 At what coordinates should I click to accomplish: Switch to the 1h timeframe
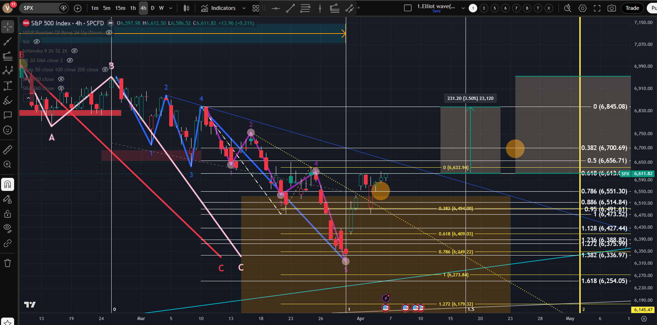coord(133,8)
